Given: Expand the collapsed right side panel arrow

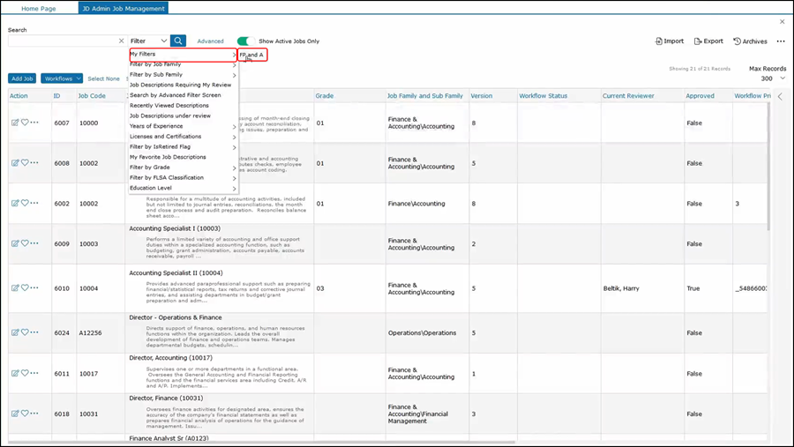Looking at the screenshot, I should 780,96.
